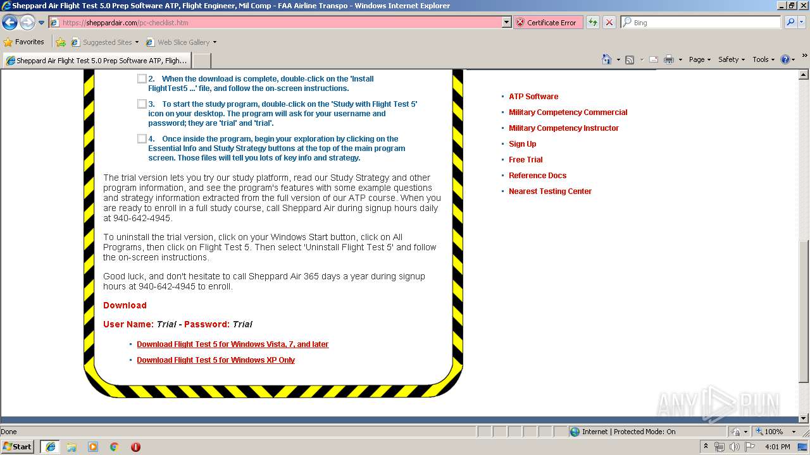The width and height of the screenshot is (810, 455).
Task: Click the network tray icon
Action: [x=720, y=447]
